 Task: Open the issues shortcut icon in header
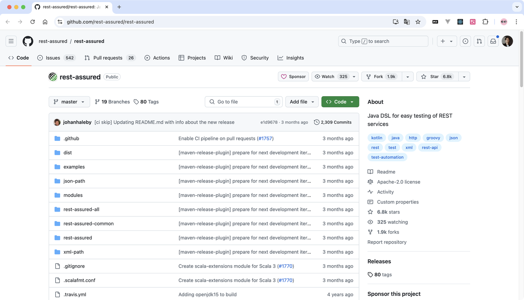465,41
